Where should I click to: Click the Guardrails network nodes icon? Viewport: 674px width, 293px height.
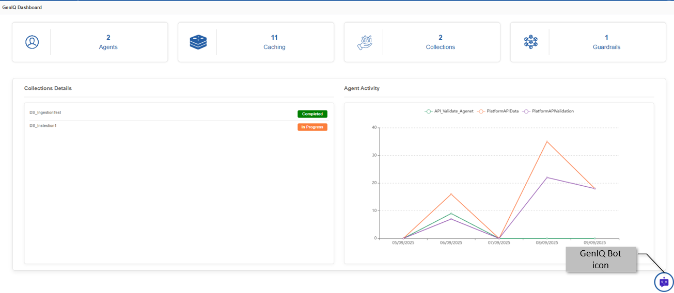tap(530, 42)
